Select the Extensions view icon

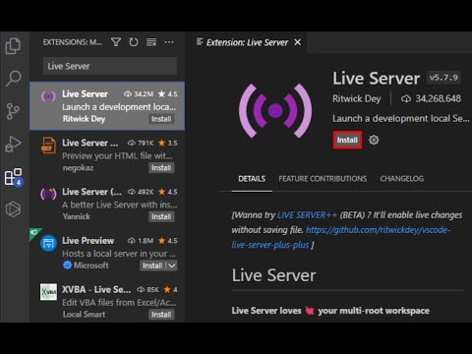click(14, 177)
